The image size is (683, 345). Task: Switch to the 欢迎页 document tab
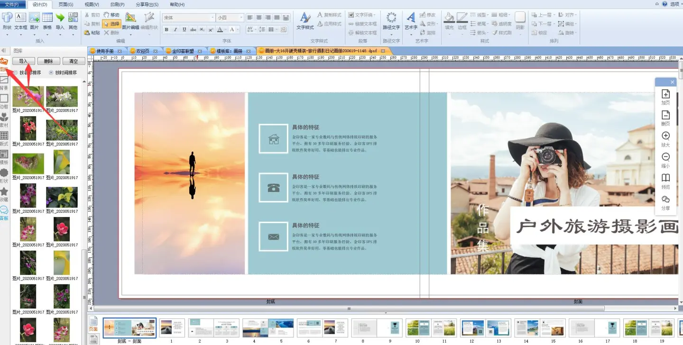[142, 51]
